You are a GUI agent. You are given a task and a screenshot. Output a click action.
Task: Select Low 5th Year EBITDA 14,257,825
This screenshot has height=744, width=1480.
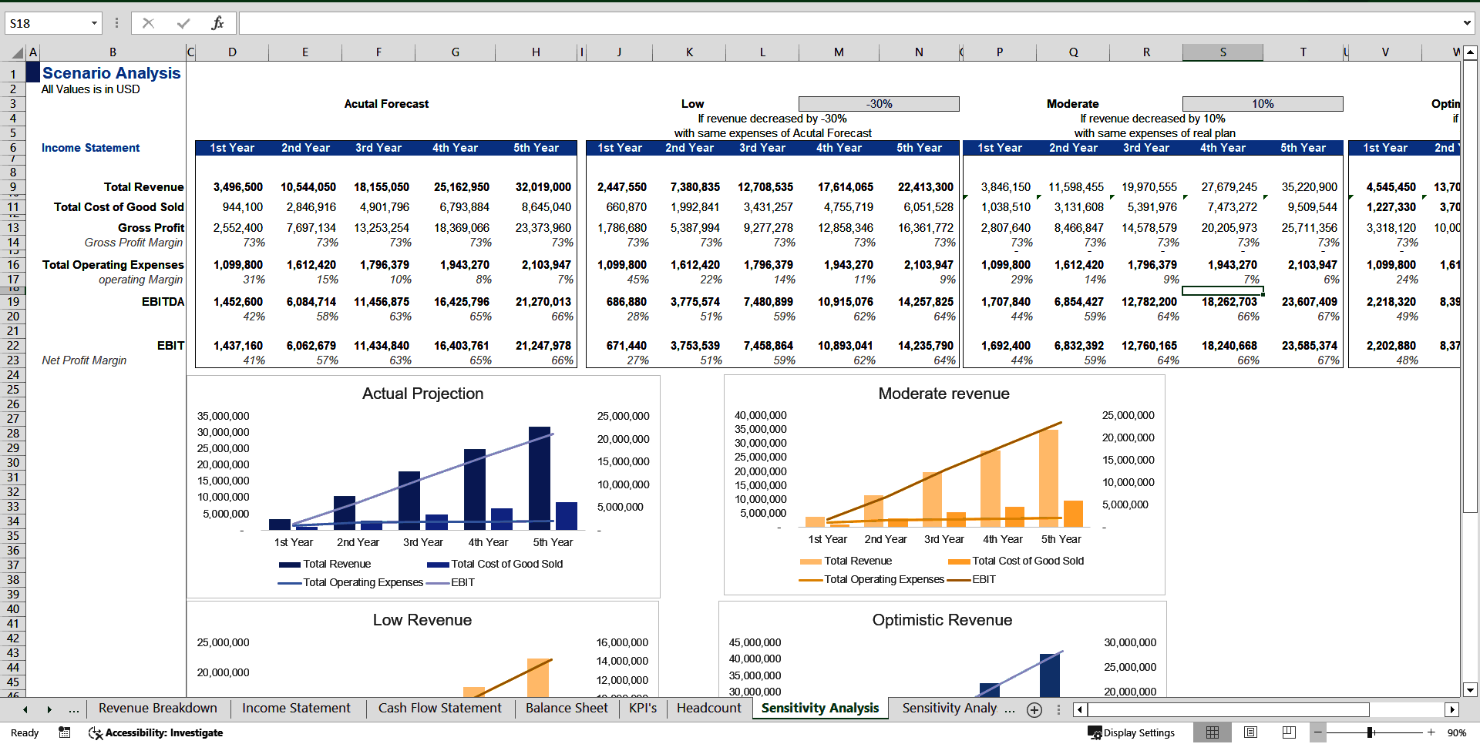(919, 302)
